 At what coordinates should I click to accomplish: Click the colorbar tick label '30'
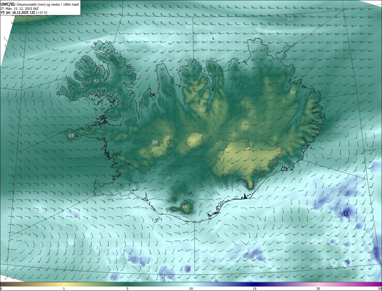coord(318,289)
